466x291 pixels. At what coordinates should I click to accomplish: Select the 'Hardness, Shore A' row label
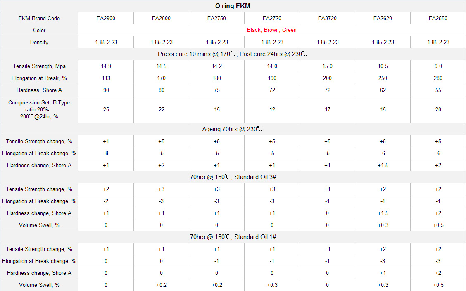(39, 90)
